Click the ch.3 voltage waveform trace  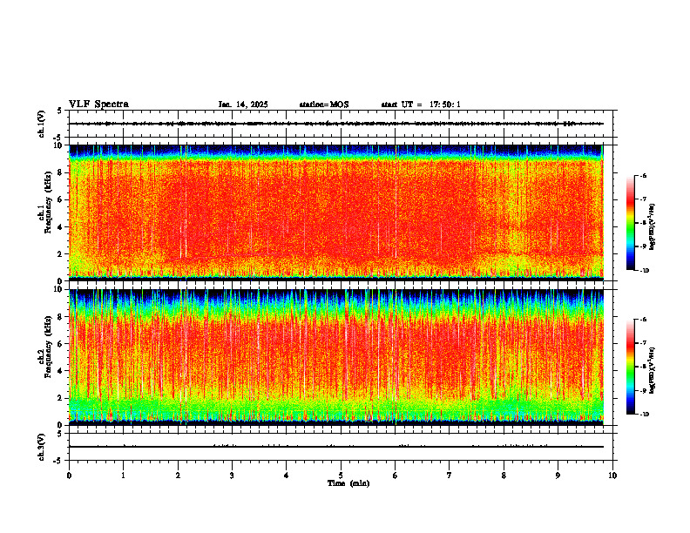pos(336,447)
